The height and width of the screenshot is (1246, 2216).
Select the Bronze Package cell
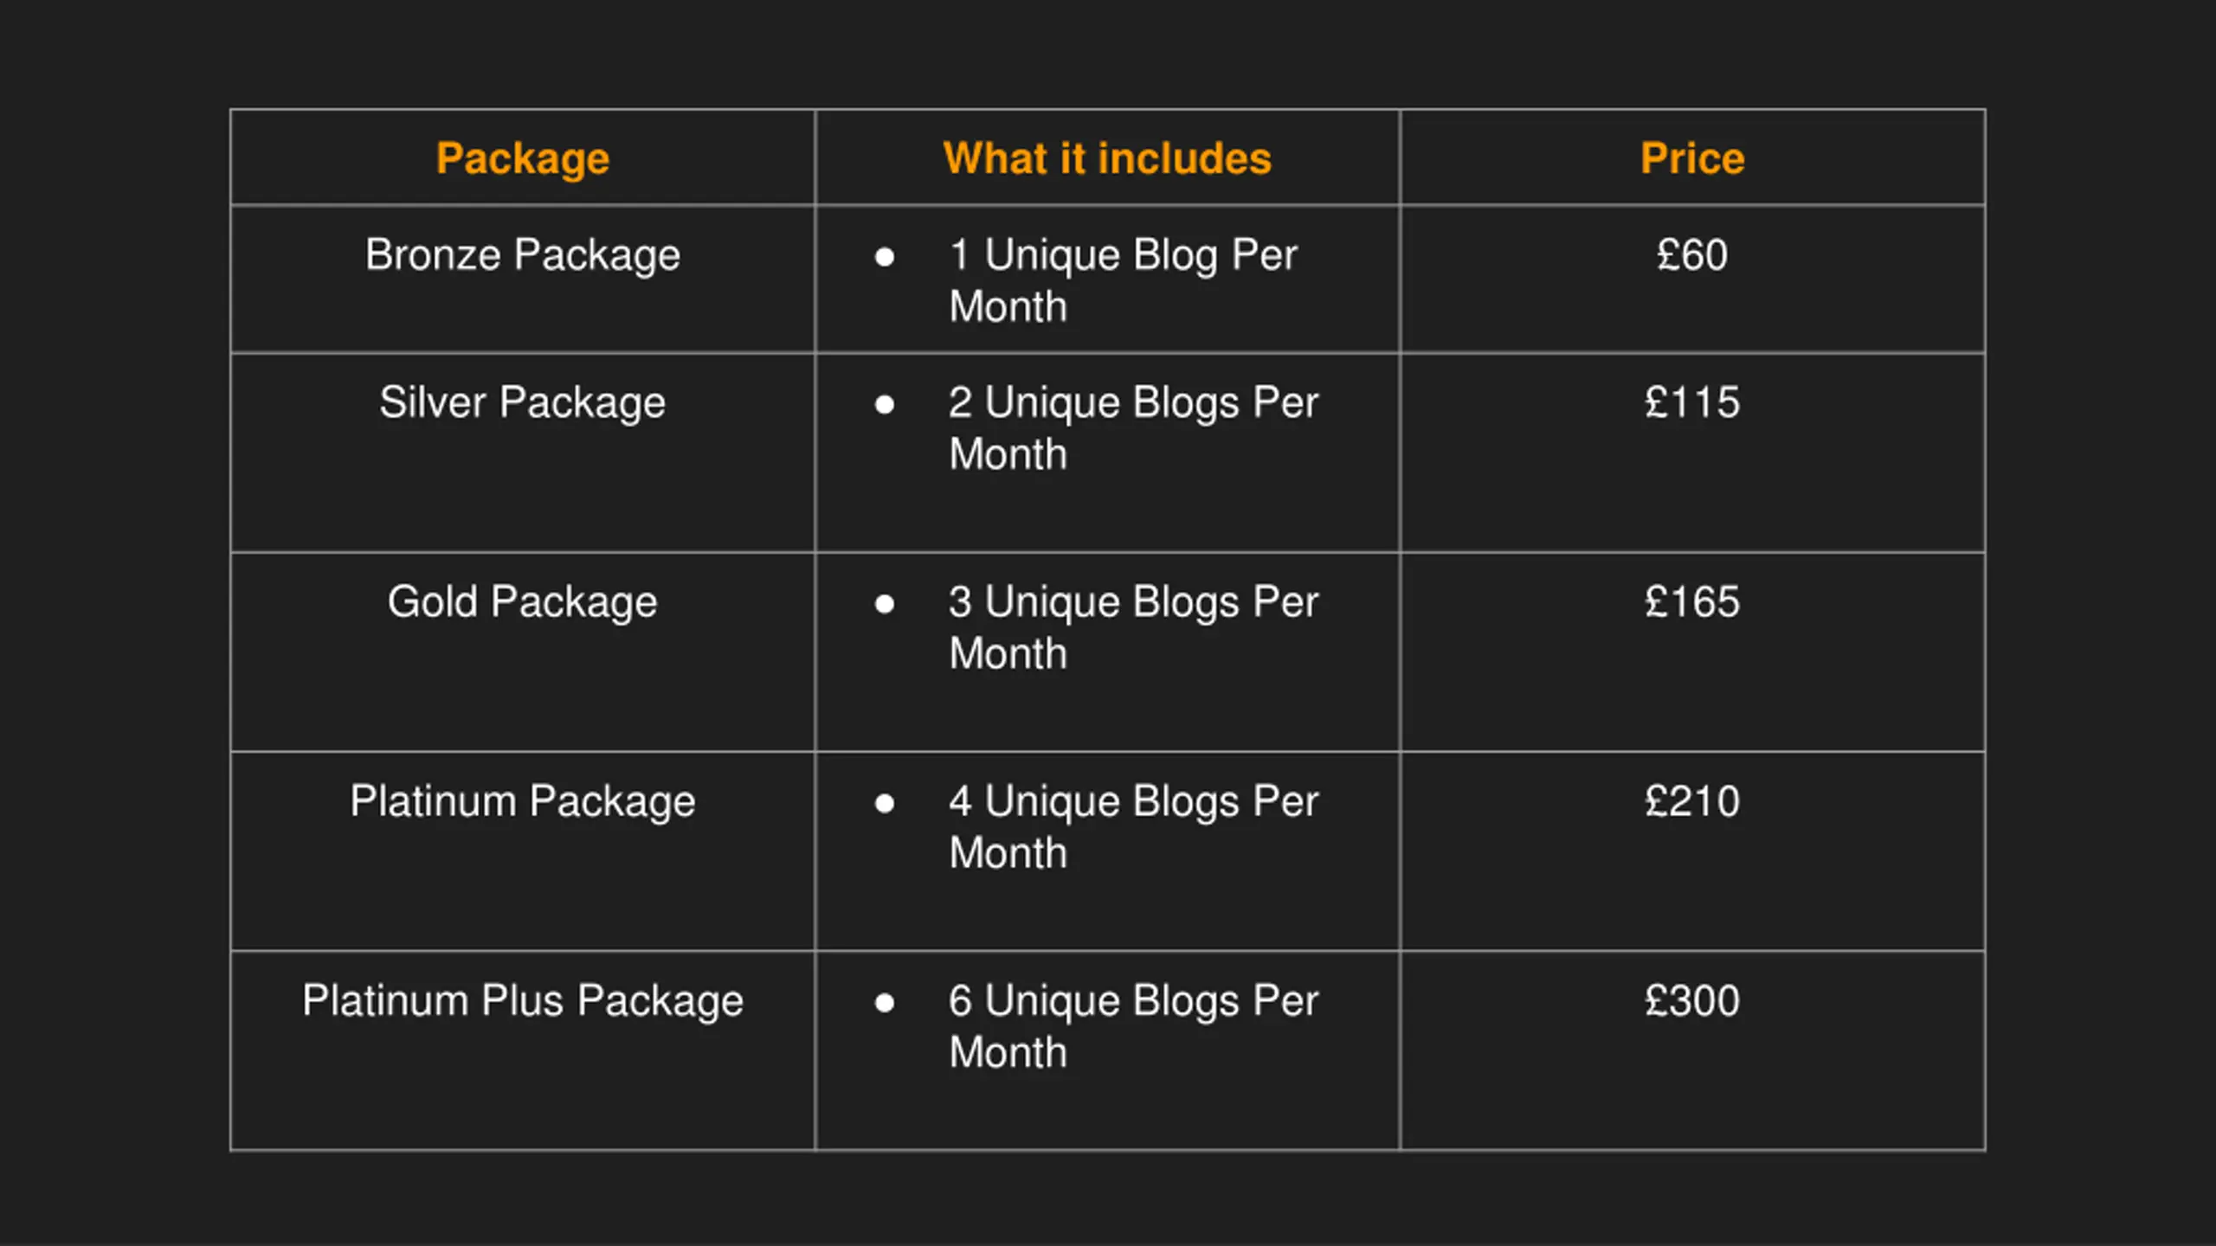pos(523,255)
